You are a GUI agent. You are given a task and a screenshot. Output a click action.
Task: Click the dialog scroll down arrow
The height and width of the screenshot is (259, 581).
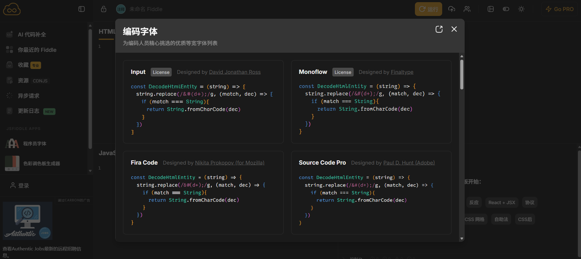pos(462,238)
